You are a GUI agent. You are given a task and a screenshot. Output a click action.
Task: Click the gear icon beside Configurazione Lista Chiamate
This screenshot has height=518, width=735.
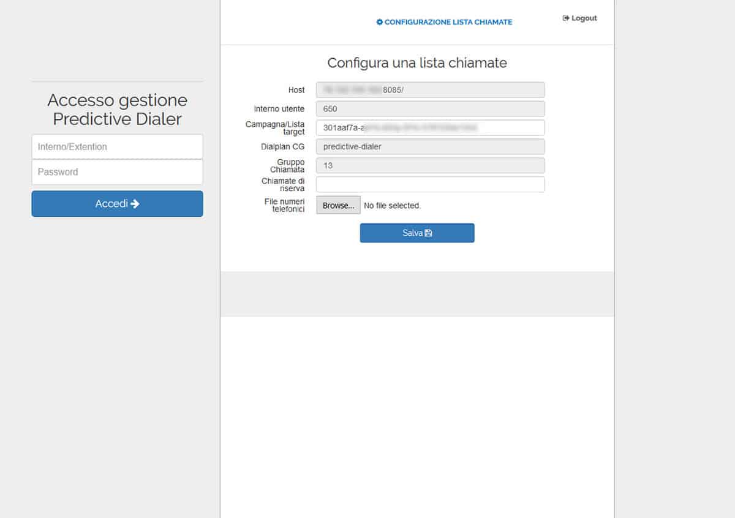point(380,22)
